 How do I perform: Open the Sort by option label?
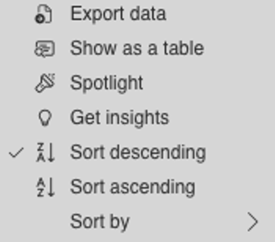coord(100,222)
